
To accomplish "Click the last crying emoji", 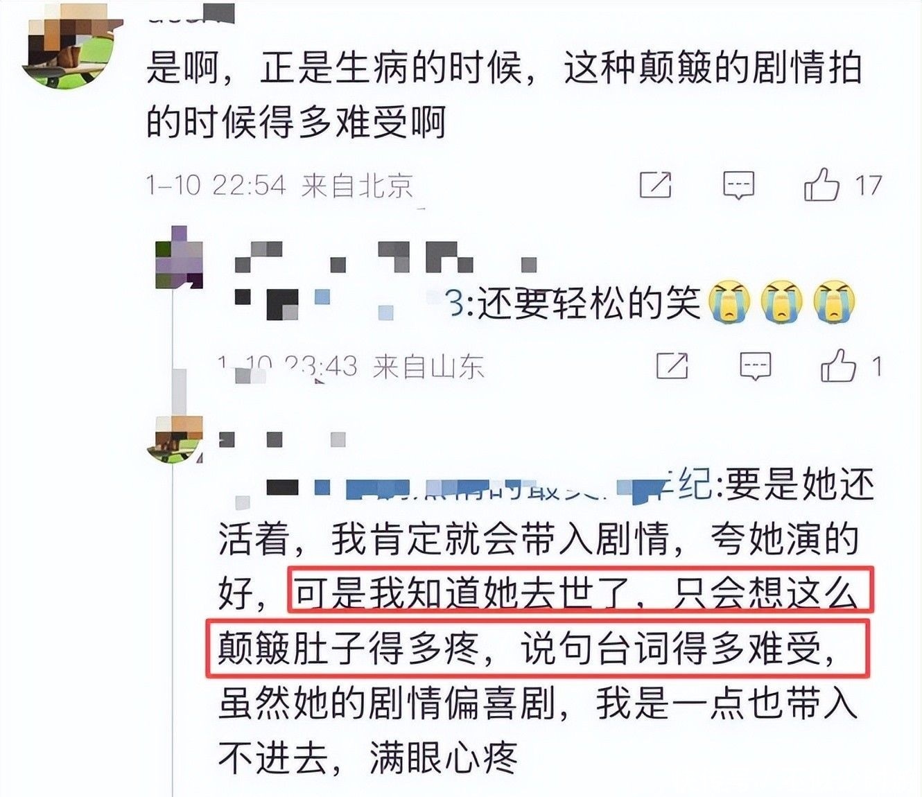I will coord(835,302).
